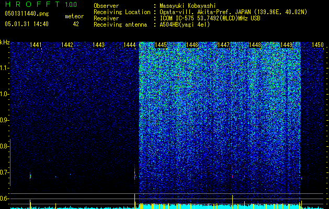329x209 pixels.
Task: Click the 1450 time marker
Action: [317, 45]
